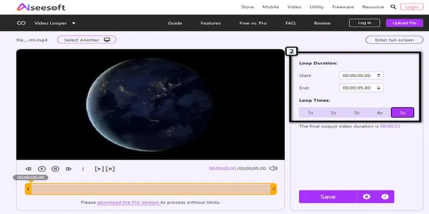Set loop end bracket marker
This screenshot has width=429, height=214.
point(110,169)
